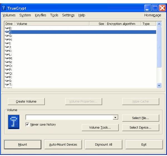Viewport: 167px width, 156px height.
Task: Open the System menu
Action: pos(25,15)
